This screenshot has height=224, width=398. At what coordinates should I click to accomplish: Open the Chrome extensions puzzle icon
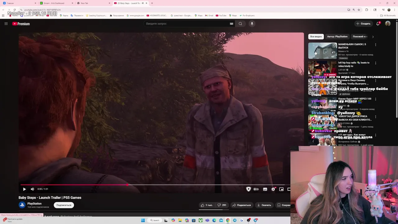tap(367, 10)
